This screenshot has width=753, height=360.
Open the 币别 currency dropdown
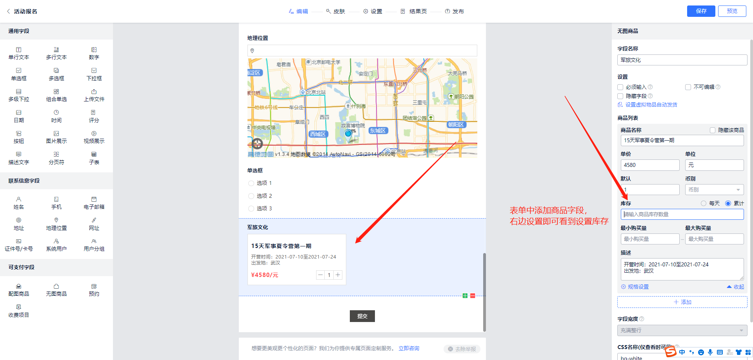714,190
